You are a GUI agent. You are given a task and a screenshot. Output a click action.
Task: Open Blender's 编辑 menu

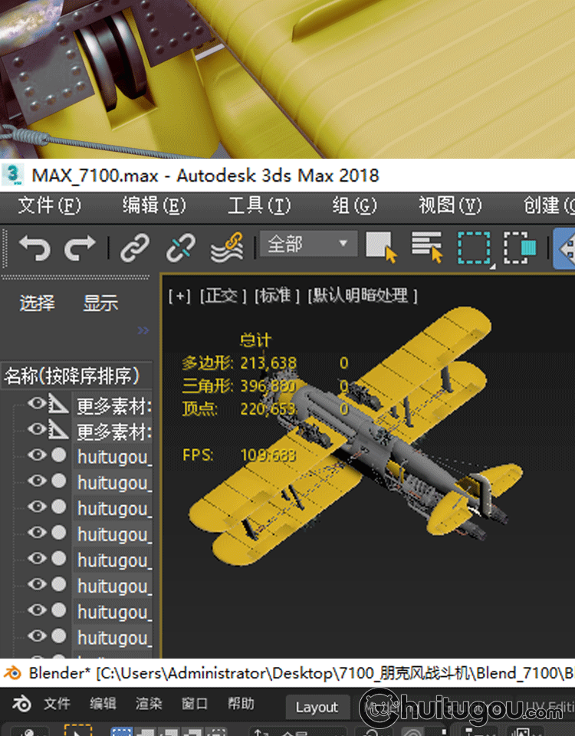coord(103,704)
